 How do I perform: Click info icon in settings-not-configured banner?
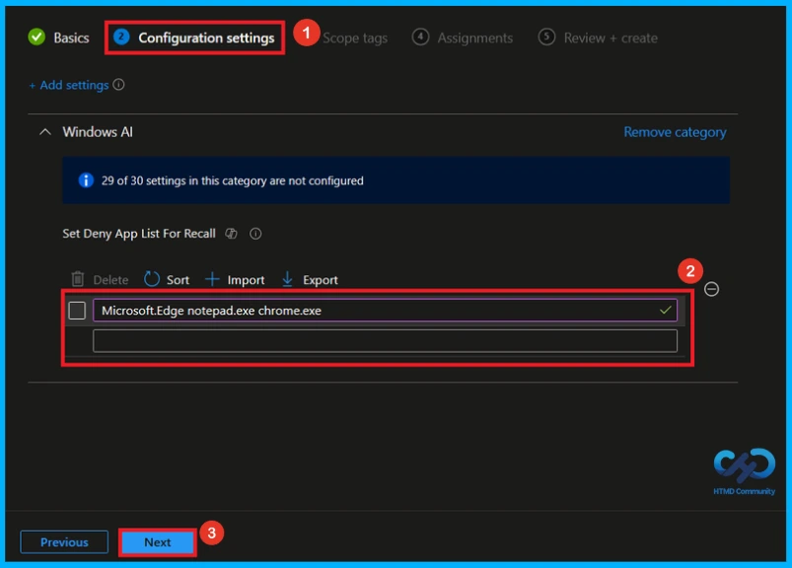point(86,180)
